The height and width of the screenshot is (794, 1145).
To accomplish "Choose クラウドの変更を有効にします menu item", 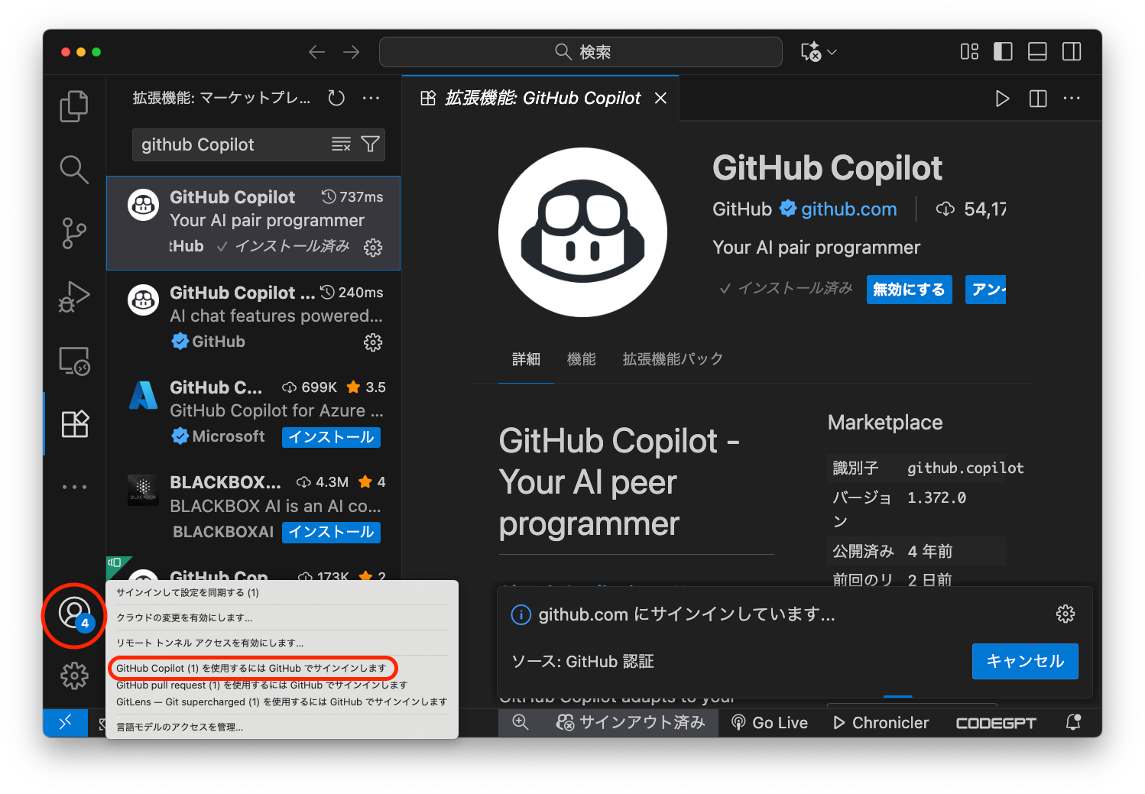I will point(282,617).
